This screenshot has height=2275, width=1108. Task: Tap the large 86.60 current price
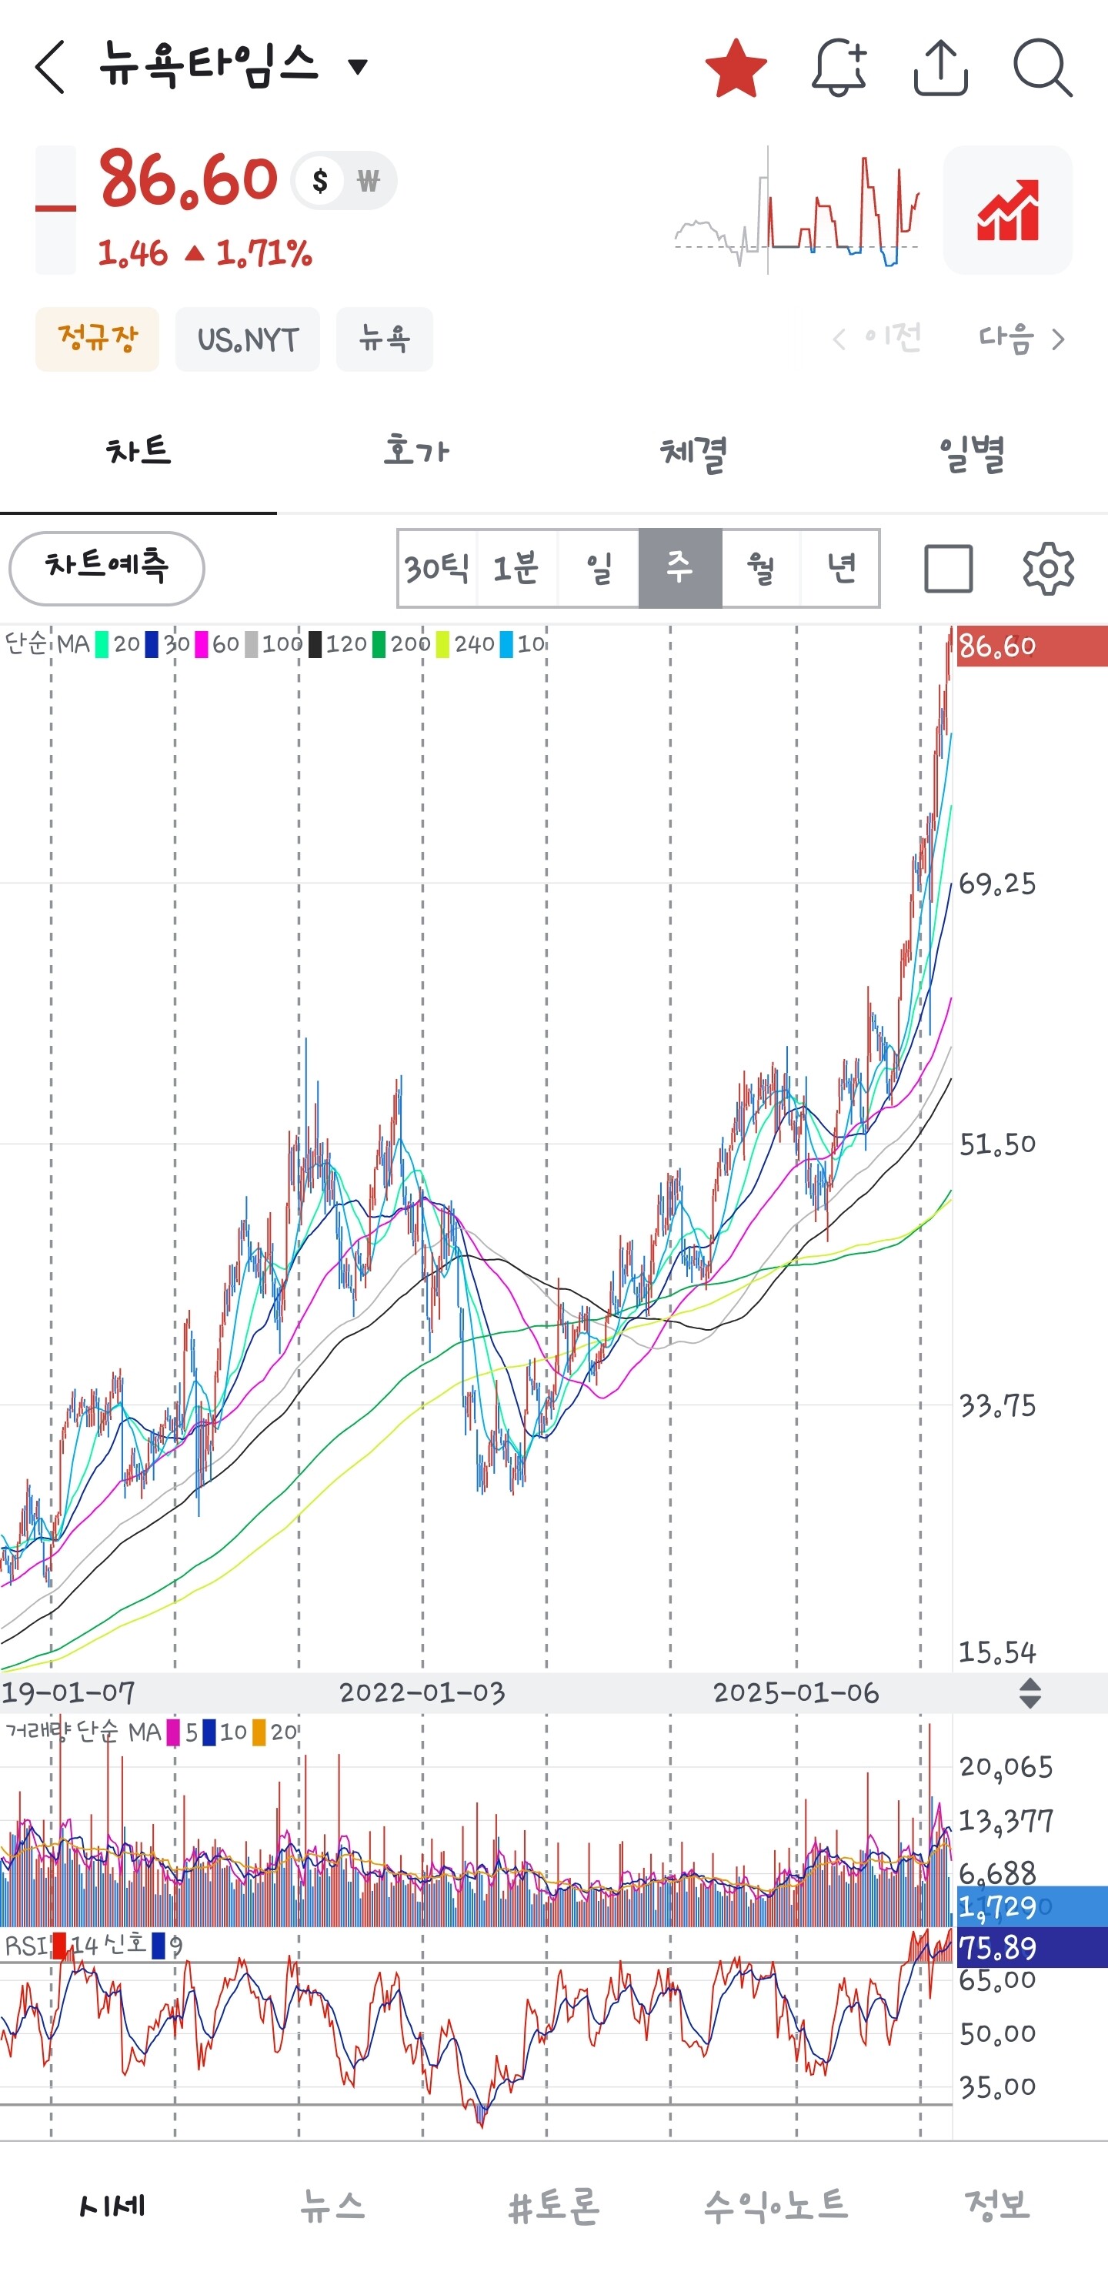[x=188, y=179]
